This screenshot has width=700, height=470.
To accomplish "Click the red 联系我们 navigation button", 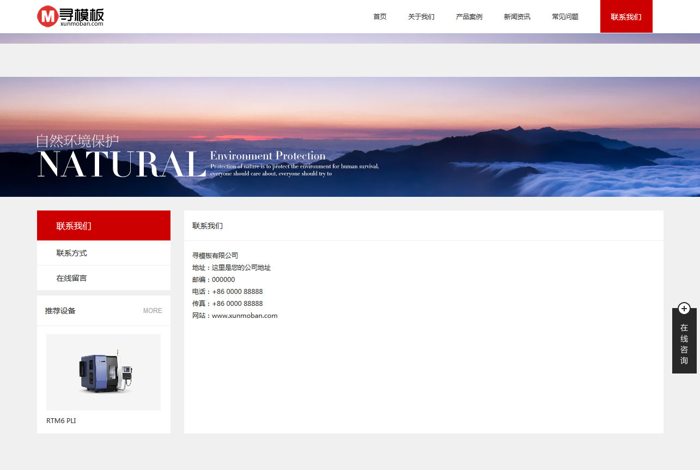I will coord(626,17).
